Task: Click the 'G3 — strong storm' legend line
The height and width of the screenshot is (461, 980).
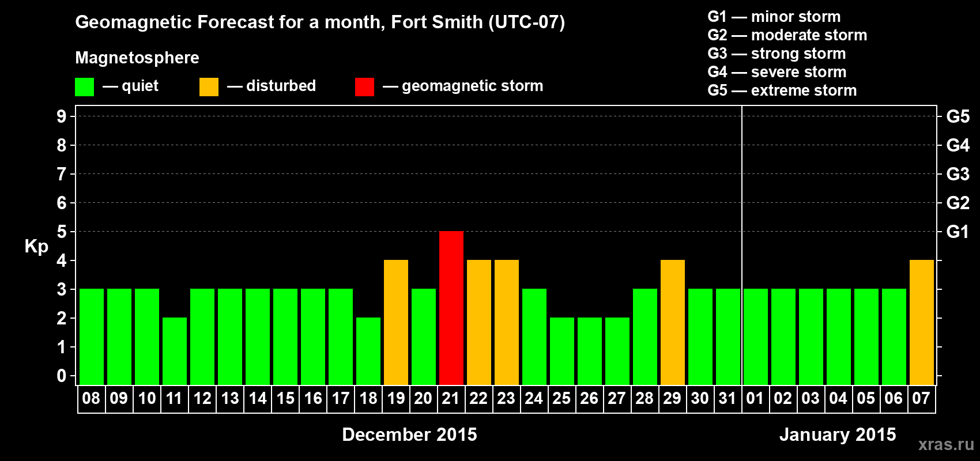Action: [x=777, y=54]
